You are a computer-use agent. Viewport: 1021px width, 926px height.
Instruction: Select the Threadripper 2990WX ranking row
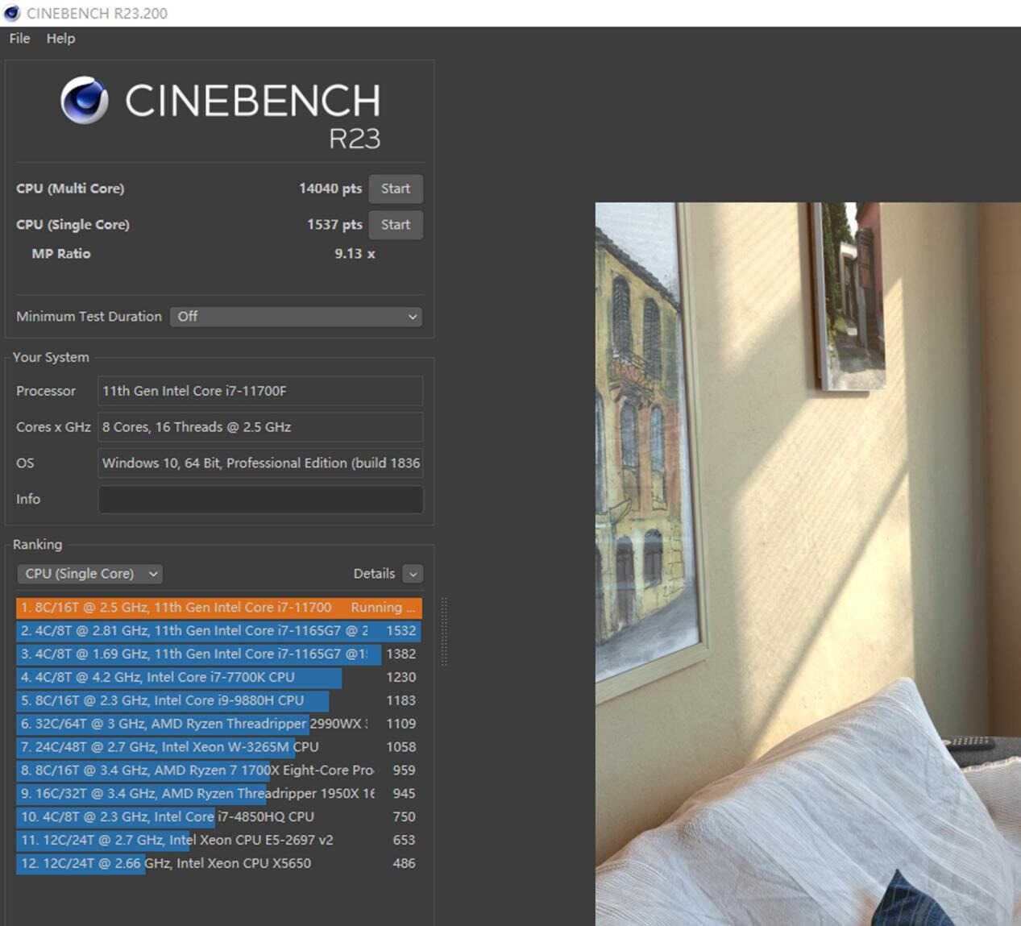219,725
